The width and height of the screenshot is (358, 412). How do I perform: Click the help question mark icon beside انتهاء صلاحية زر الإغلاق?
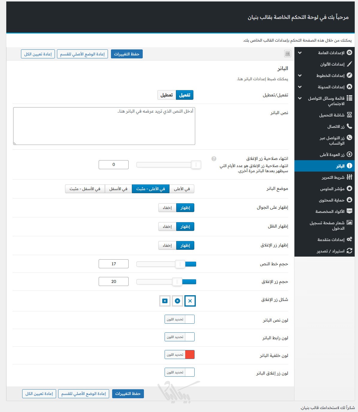[x=214, y=159]
